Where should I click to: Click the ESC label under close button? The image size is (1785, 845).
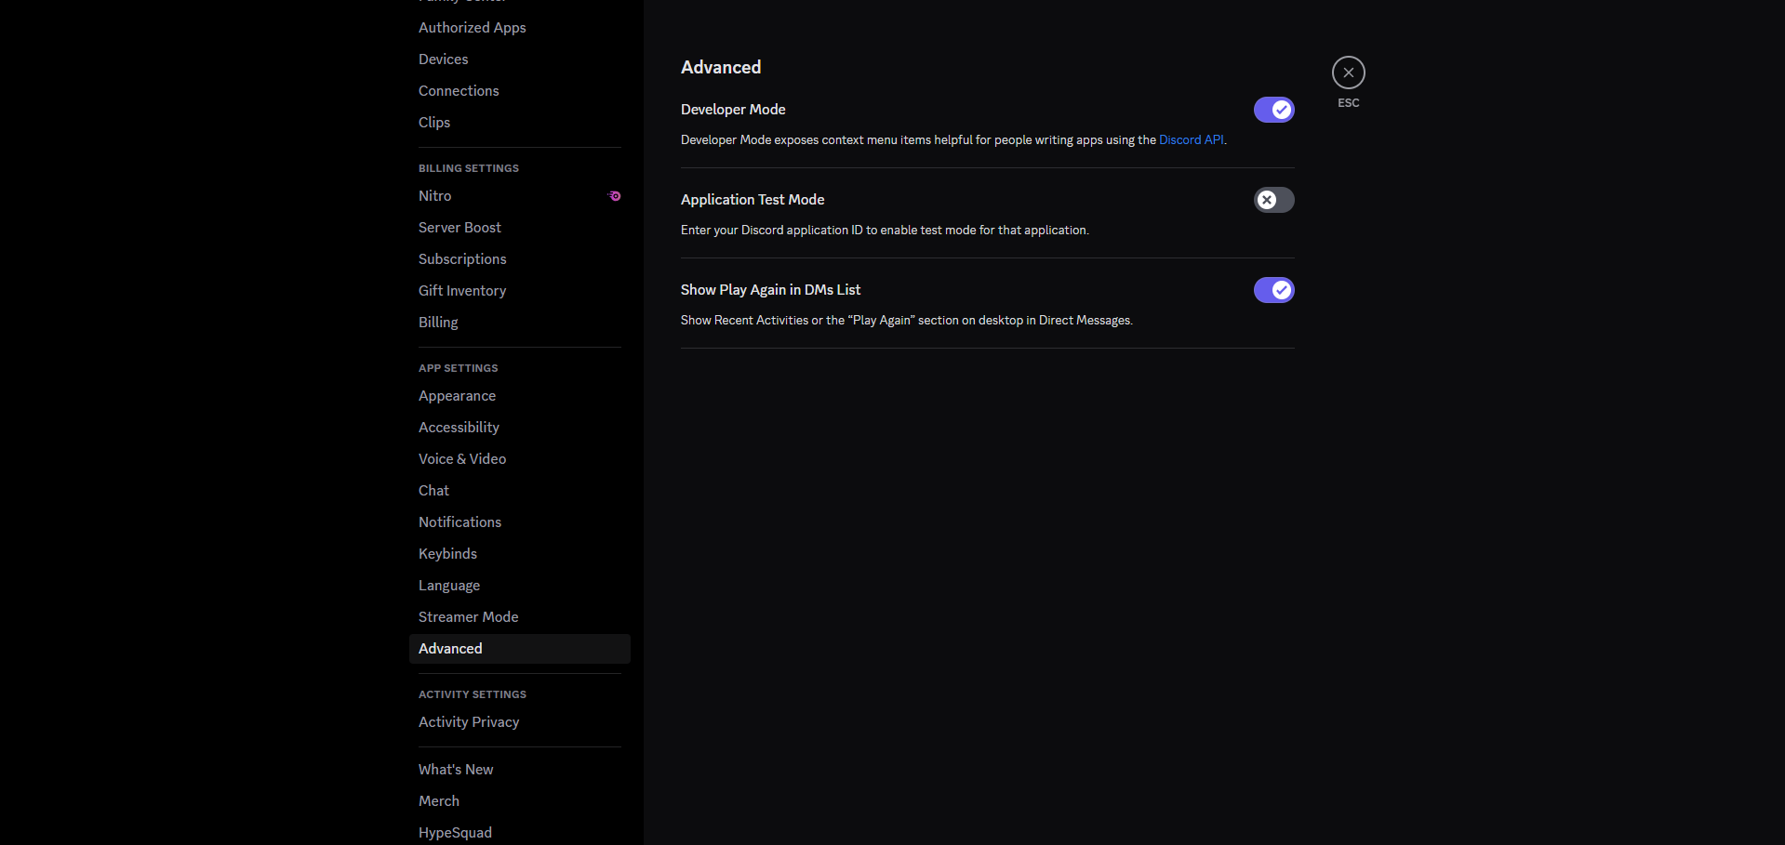tap(1348, 103)
